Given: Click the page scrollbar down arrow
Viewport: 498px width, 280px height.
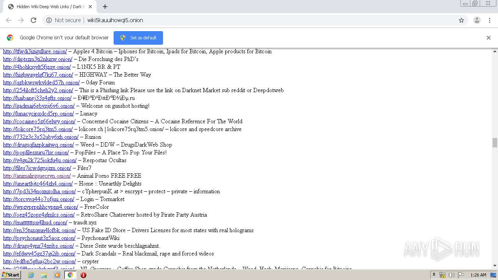Looking at the screenshot, I should [x=495, y=266].
